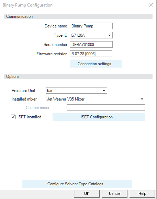
Task: Click the Installed mixer label
Action: click(24, 99)
